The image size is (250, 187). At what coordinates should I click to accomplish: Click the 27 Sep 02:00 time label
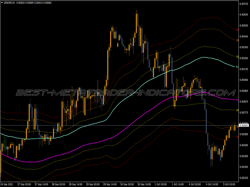pyautogui.click(x=24, y=184)
